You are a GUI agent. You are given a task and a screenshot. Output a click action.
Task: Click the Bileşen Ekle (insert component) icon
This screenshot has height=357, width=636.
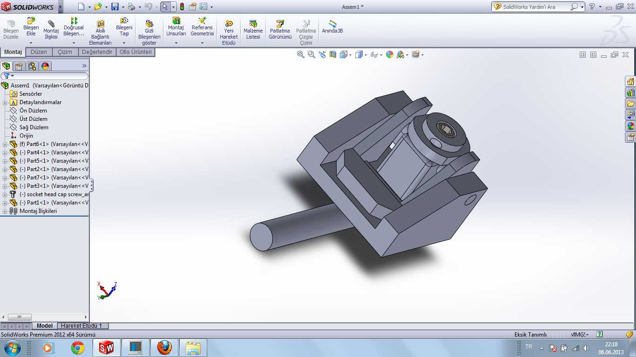(x=31, y=21)
